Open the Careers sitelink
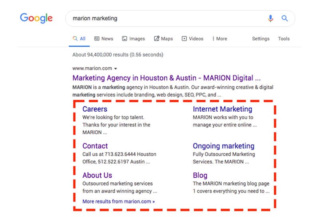The width and height of the screenshot is (319, 217). tap(95, 109)
